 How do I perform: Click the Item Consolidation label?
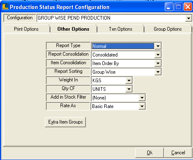point(68,63)
